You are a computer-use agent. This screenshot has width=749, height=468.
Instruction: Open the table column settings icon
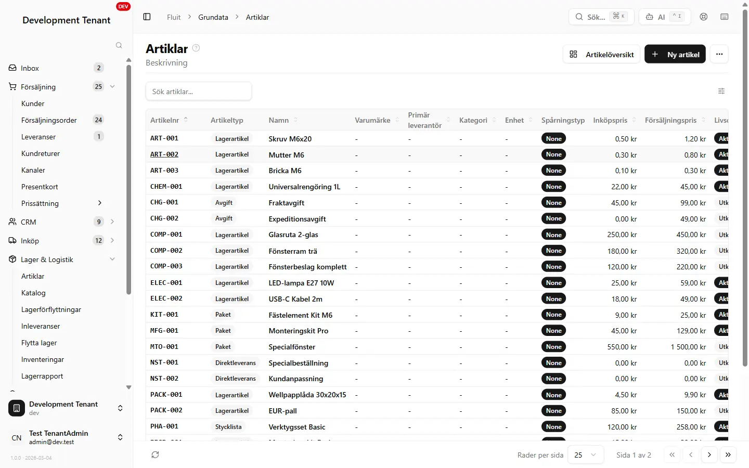(721, 91)
